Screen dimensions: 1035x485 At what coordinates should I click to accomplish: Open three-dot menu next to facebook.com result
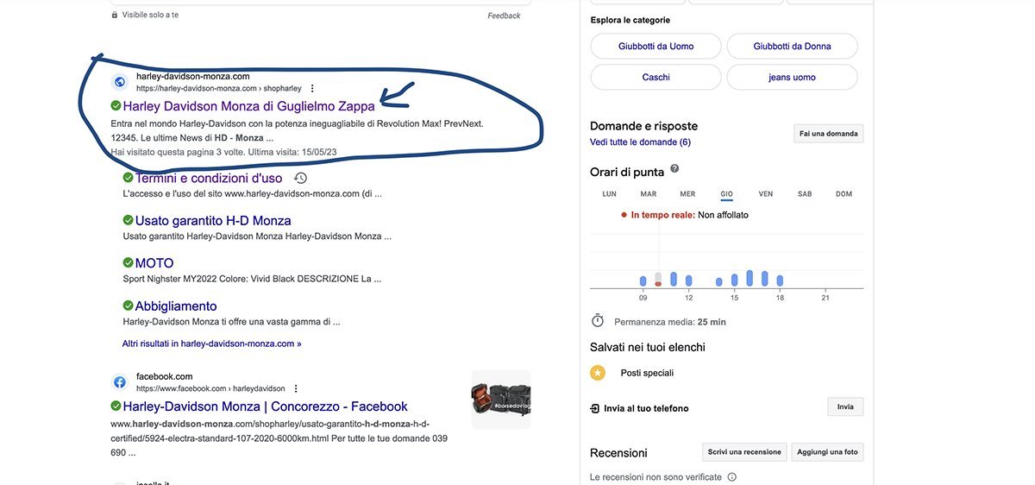tap(295, 388)
